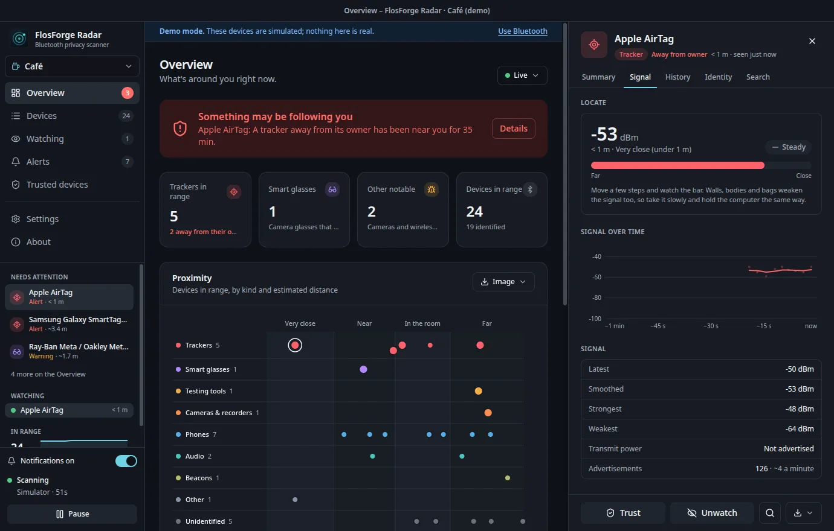834x531 pixels.
Task: Open Settings in the sidebar
Action: point(72,219)
